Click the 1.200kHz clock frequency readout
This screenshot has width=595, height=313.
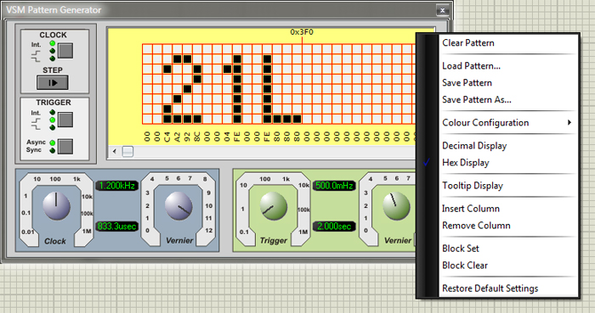(x=117, y=186)
